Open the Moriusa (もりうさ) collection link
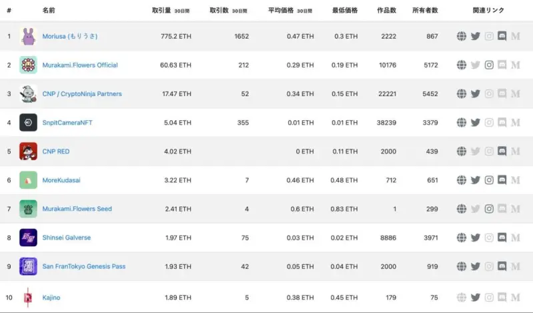The image size is (533, 313). (69, 36)
